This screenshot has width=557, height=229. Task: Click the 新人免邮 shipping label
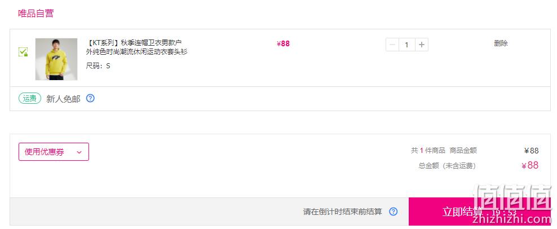point(63,99)
